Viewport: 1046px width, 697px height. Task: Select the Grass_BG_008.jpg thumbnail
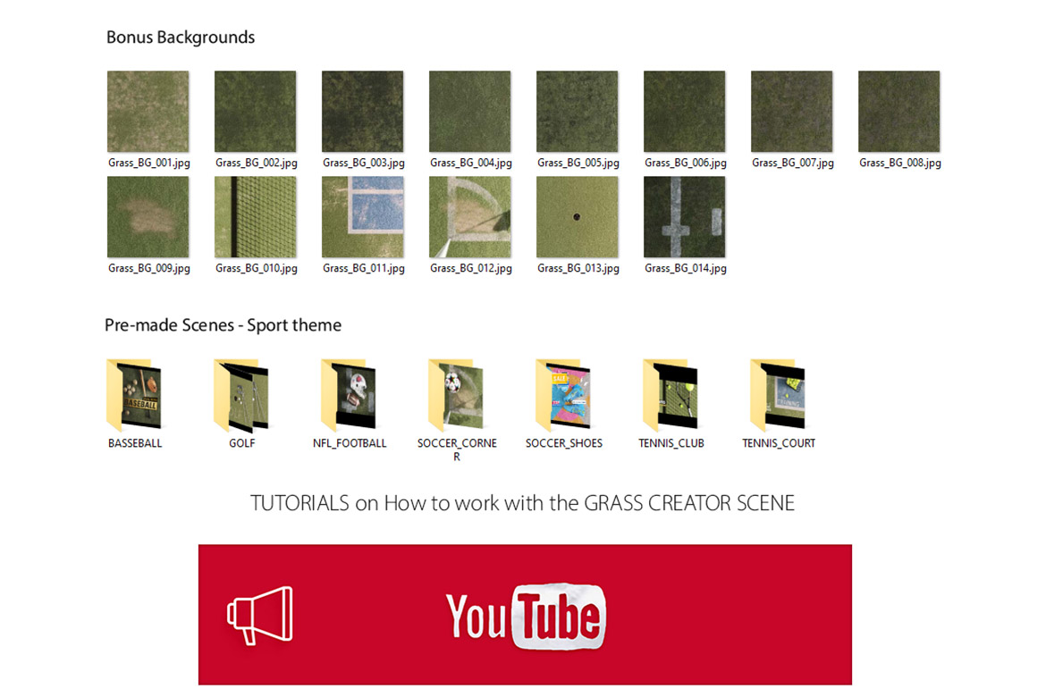click(900, 112)
